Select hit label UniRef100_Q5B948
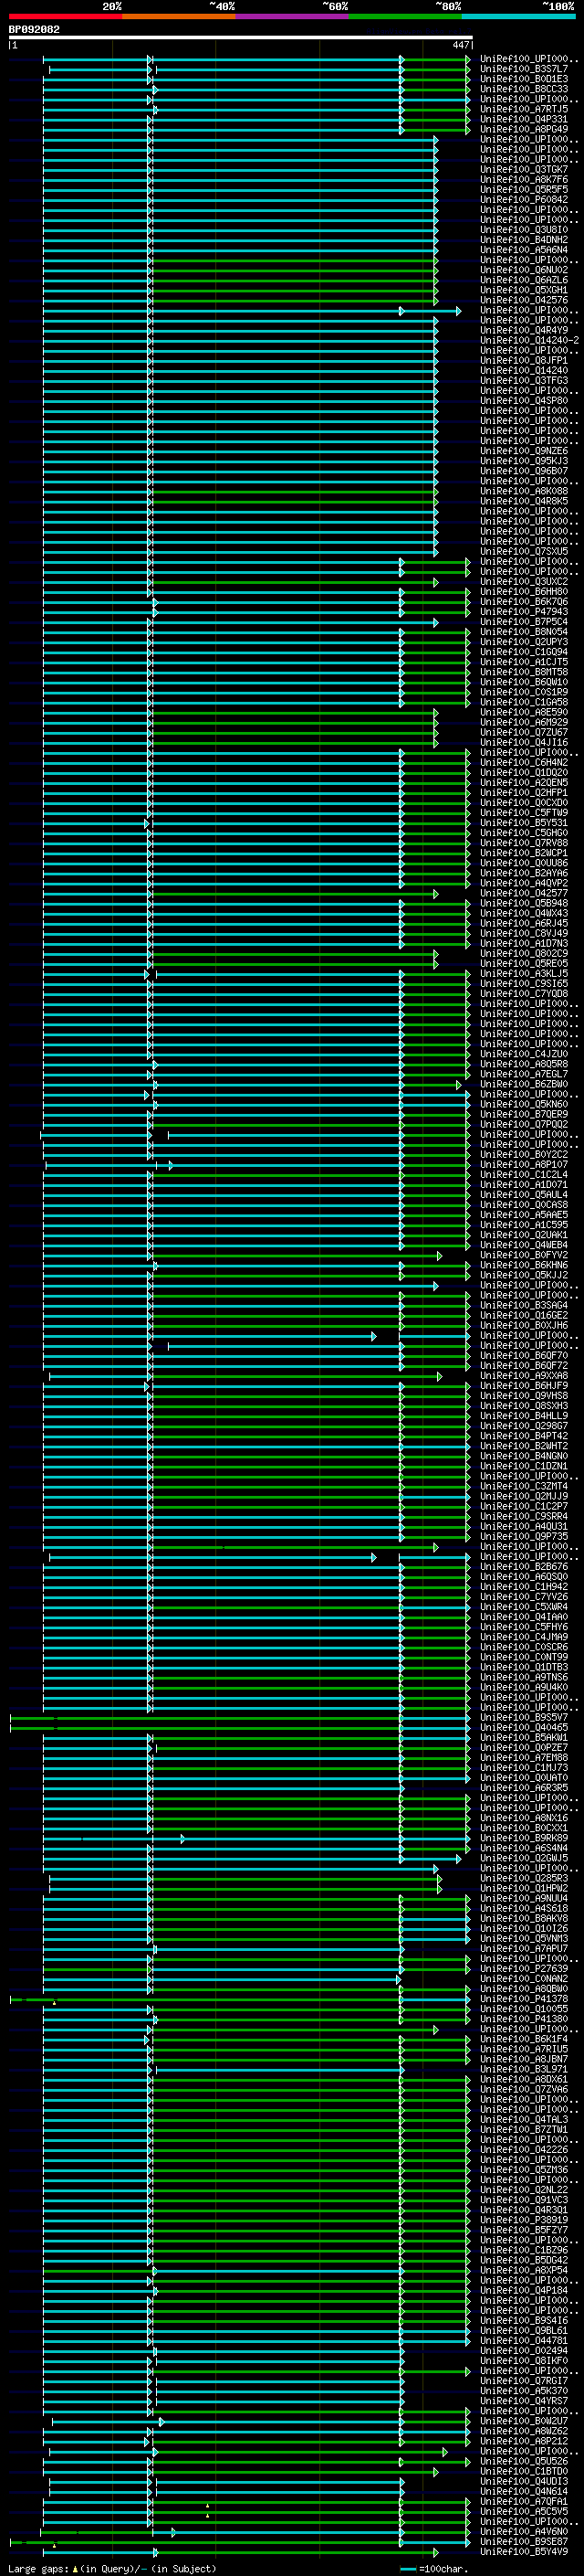The width and height of the screenshot is (584, 2576). pos(524,903)
